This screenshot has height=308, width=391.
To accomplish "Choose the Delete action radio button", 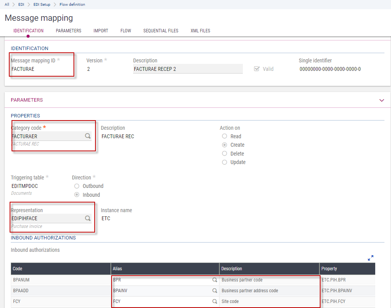I will (x=225, y=154).
